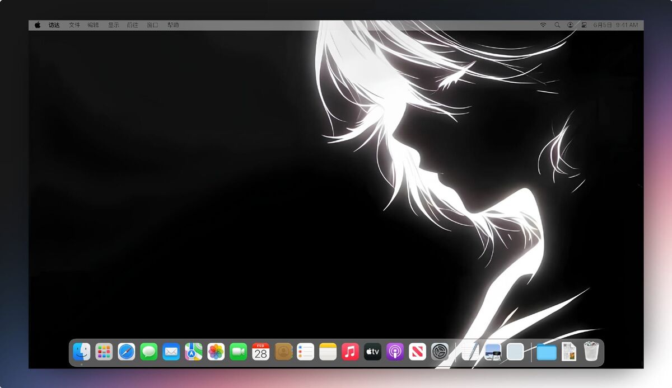Open the Apple menu

[38, 25]
